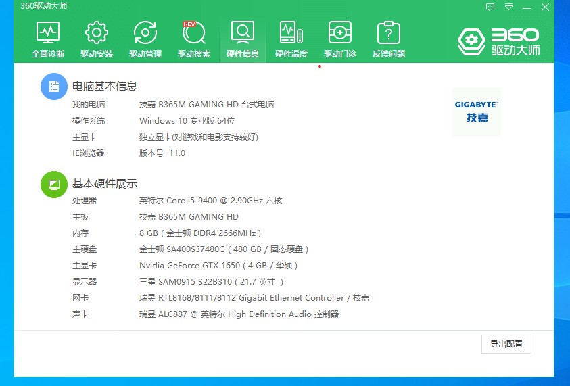Click the 操作系统 label

[x=89, y=121]
